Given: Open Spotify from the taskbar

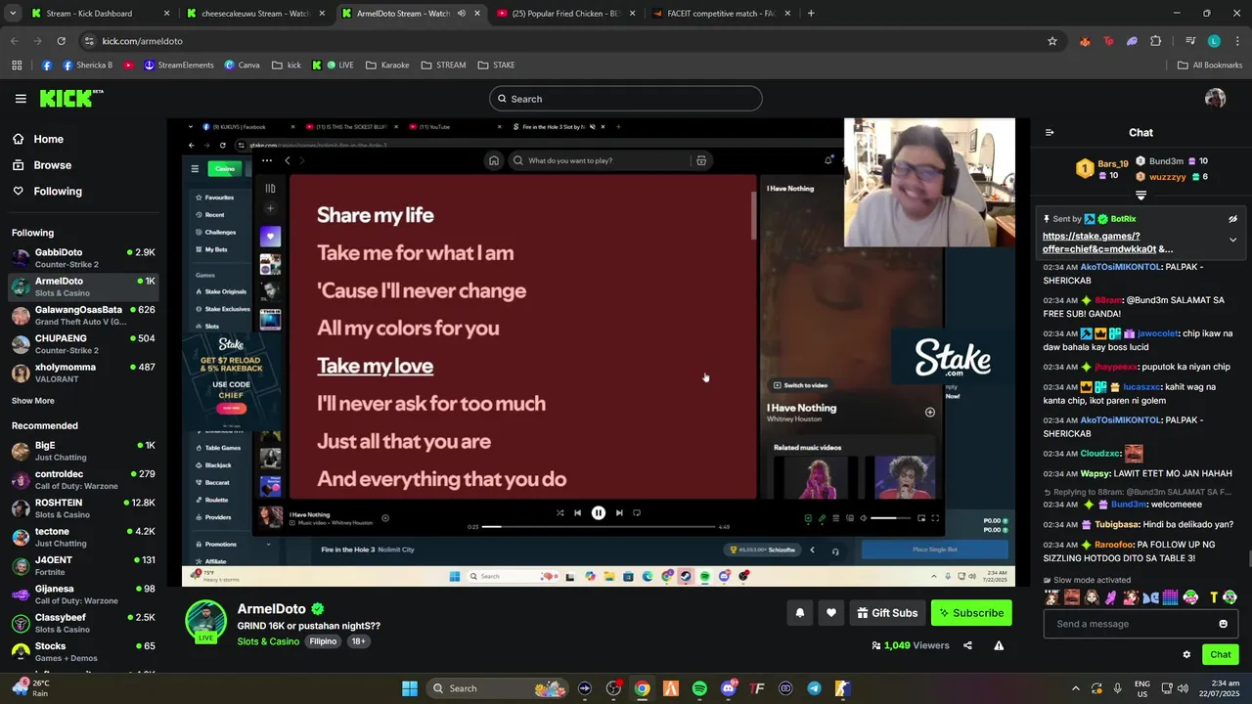Looking at the screenshot, I should coord(699,688).
